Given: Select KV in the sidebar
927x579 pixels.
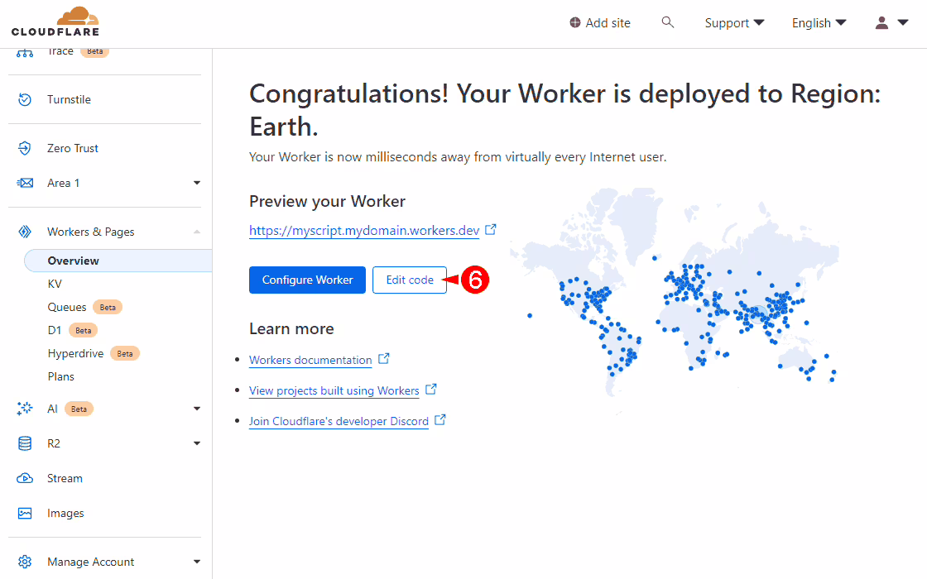Looking at the screenshot, I should tap(55, 284).
